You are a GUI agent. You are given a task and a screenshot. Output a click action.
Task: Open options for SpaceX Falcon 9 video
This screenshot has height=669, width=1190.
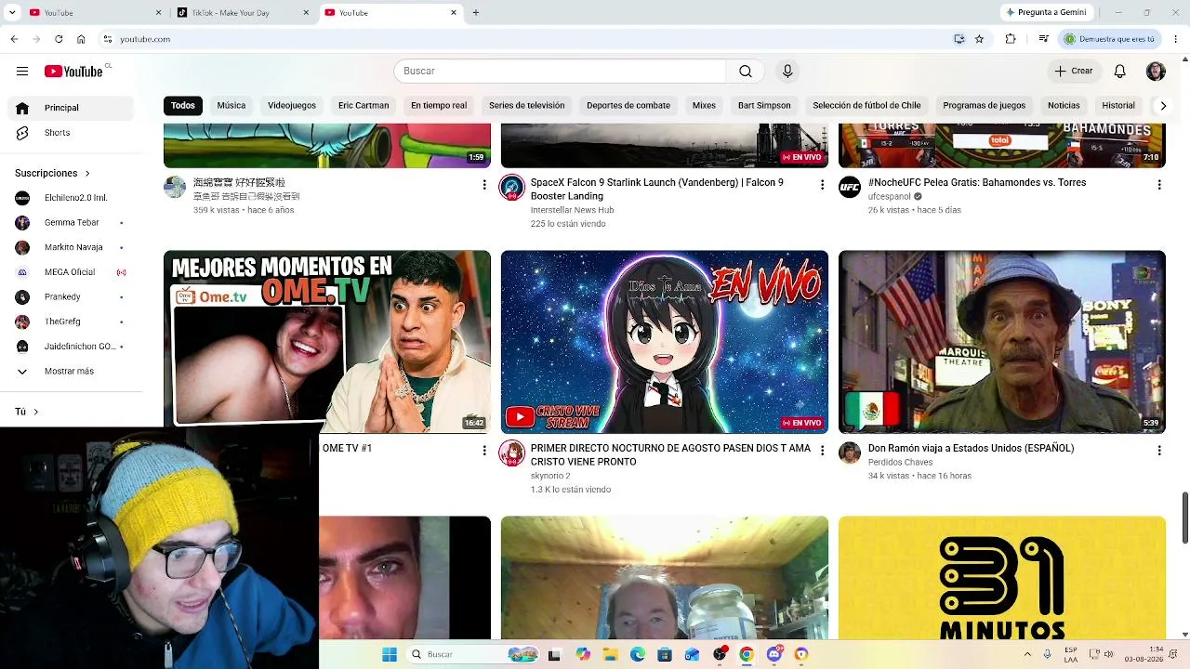pos(822,185)
